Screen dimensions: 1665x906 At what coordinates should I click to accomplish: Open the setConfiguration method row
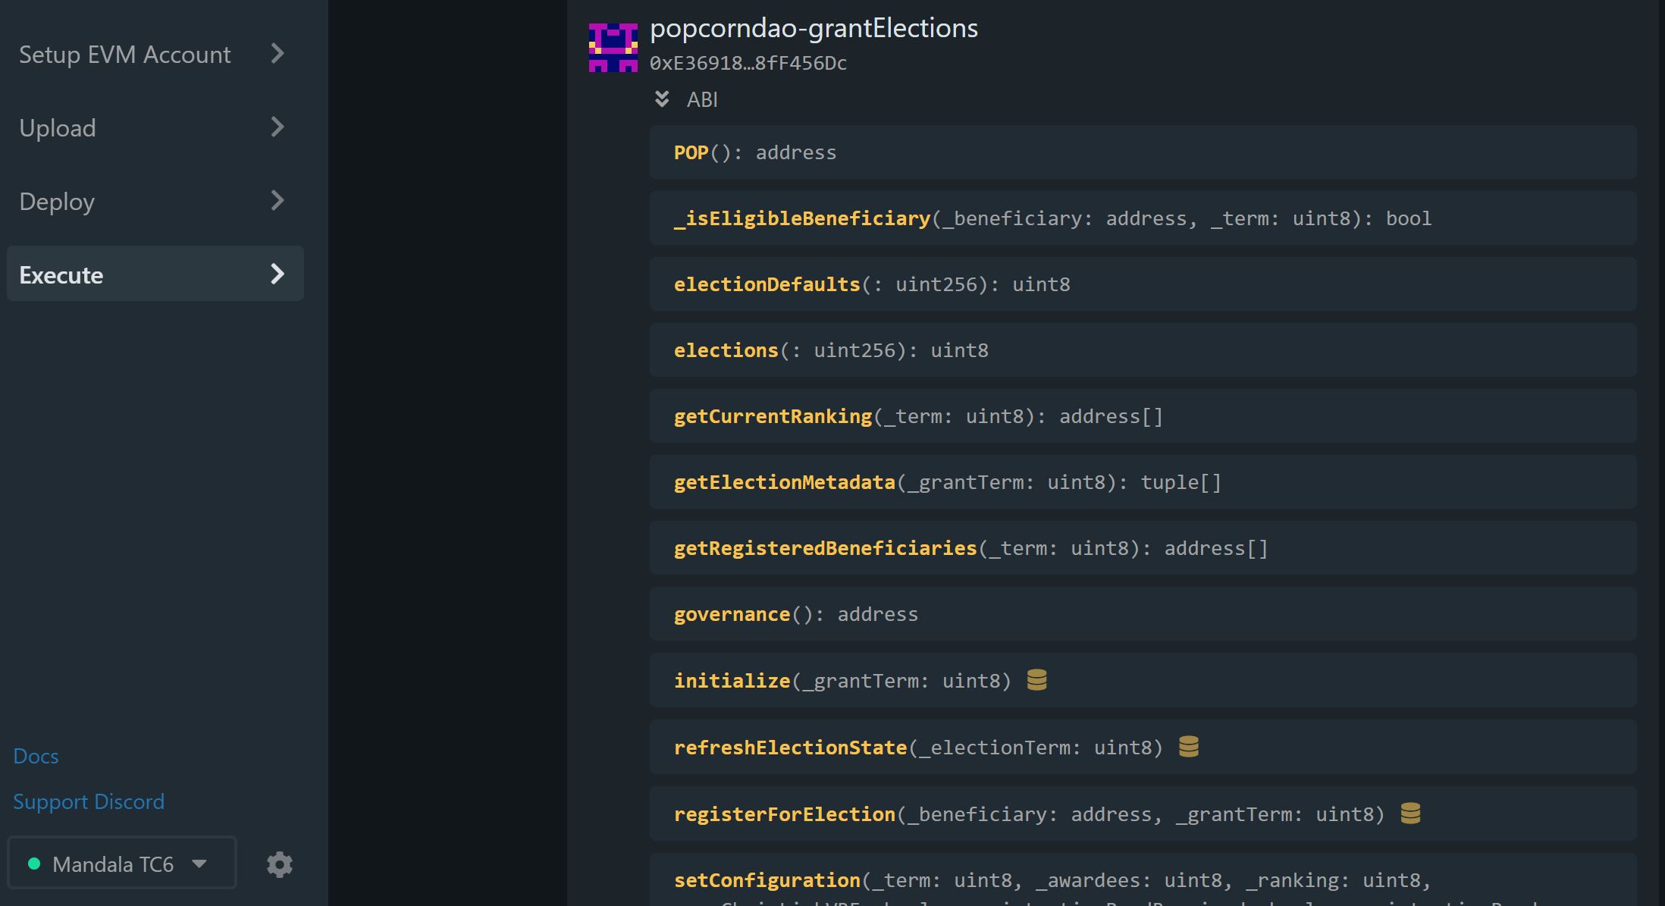[1143, 879]
